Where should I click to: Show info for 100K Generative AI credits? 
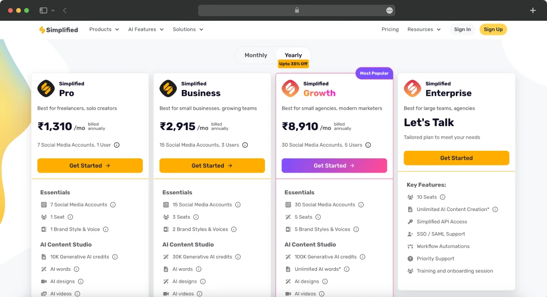pyautogui.click(x=362, y=257)
